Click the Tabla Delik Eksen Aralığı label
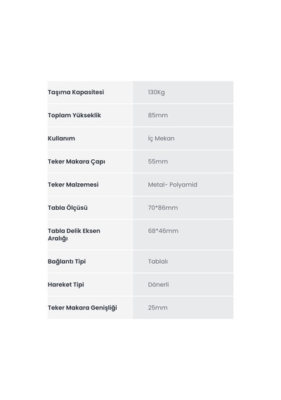Image resolution: width=281 pixels, height=400 pixels. tap(74, 234)
